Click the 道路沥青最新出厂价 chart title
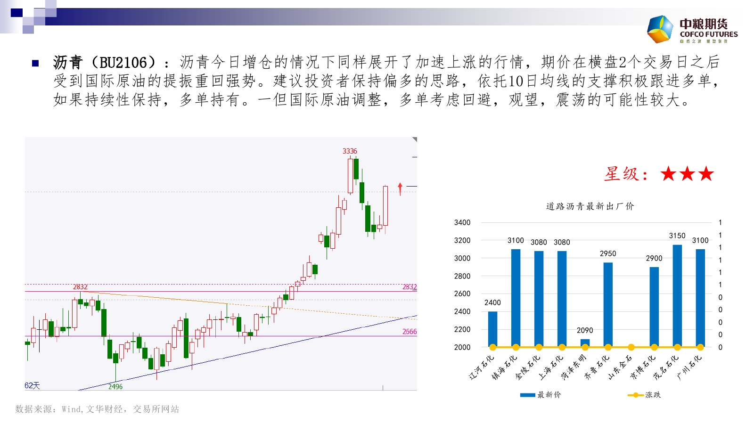 [590, 206]
